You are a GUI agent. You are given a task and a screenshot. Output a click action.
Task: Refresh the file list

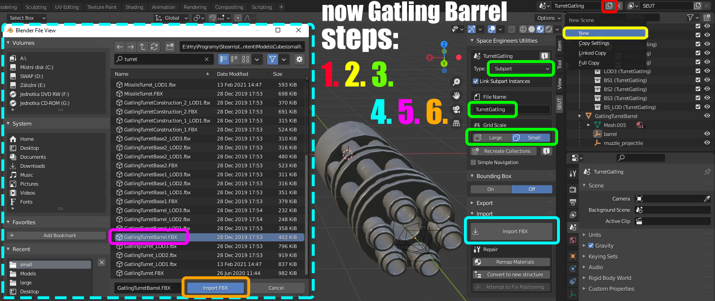pyautogui.click(x=154, y=47)
